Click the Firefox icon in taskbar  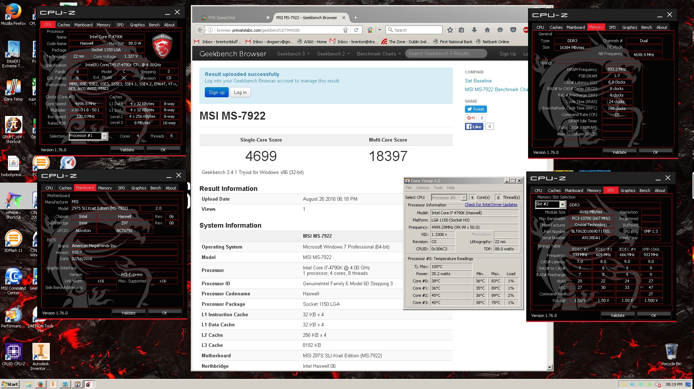pyautogui.click(x=40, y=384)
